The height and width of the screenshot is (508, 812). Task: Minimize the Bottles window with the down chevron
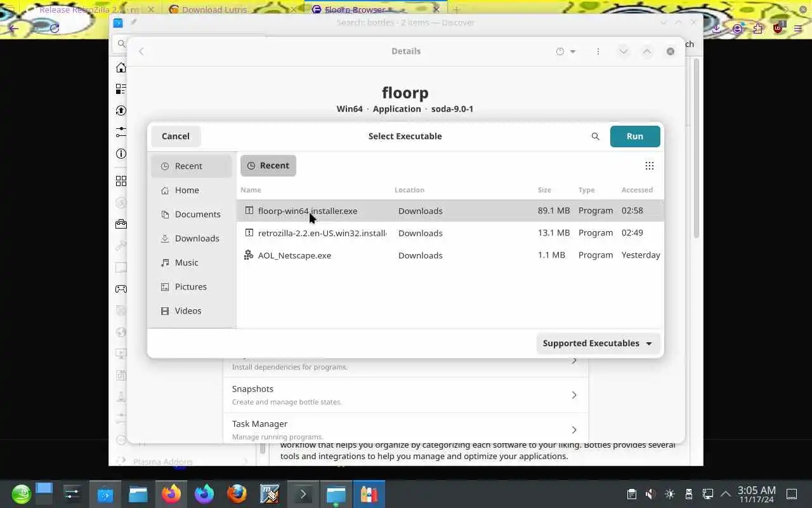[624, 51]
